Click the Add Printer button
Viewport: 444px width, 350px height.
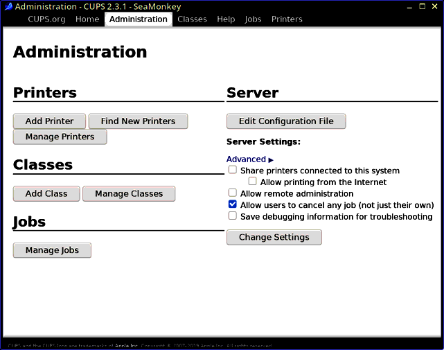[49, 121]
